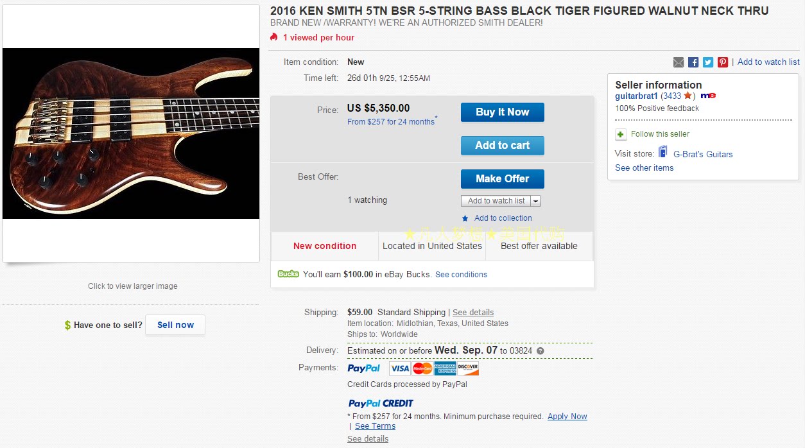
Task: Open See other items link
Action: [644, 168]
